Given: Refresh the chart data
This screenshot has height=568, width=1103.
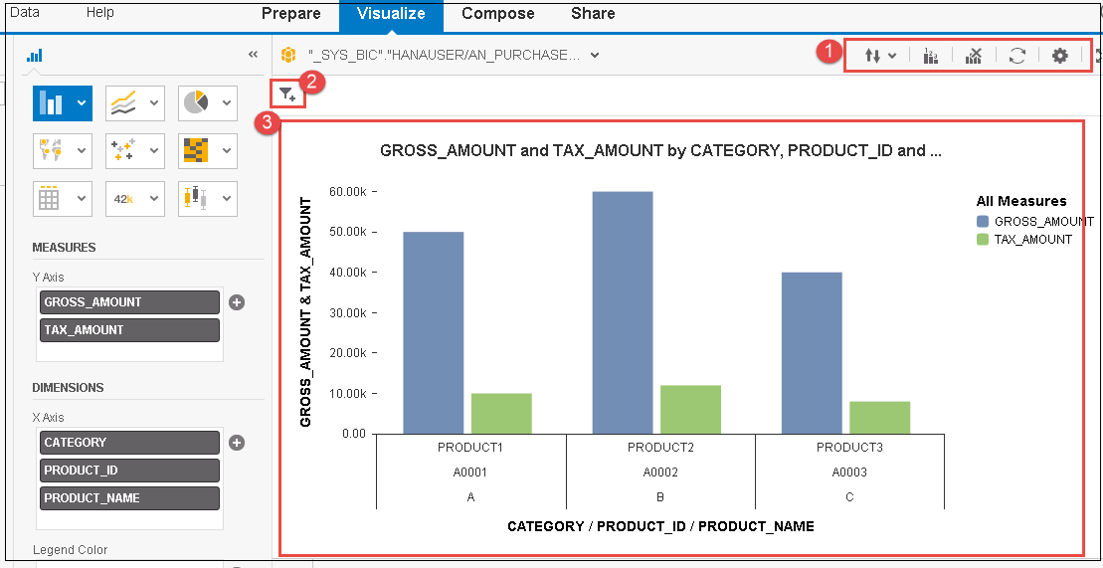Looking at the screenshot, I should click(1016, 56).
